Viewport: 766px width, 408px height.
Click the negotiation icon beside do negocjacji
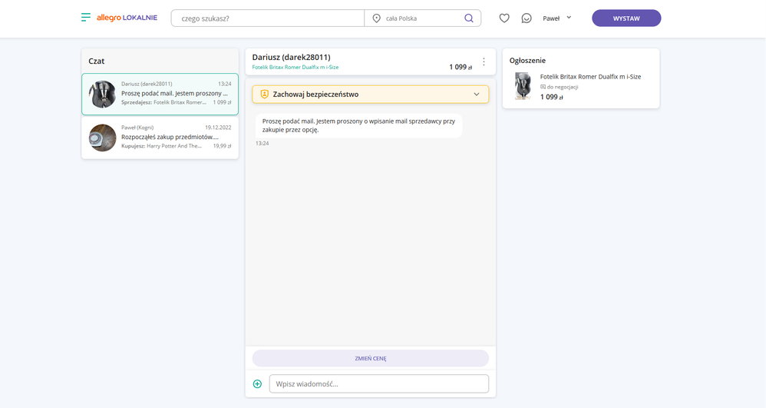(x=543, y=87)
